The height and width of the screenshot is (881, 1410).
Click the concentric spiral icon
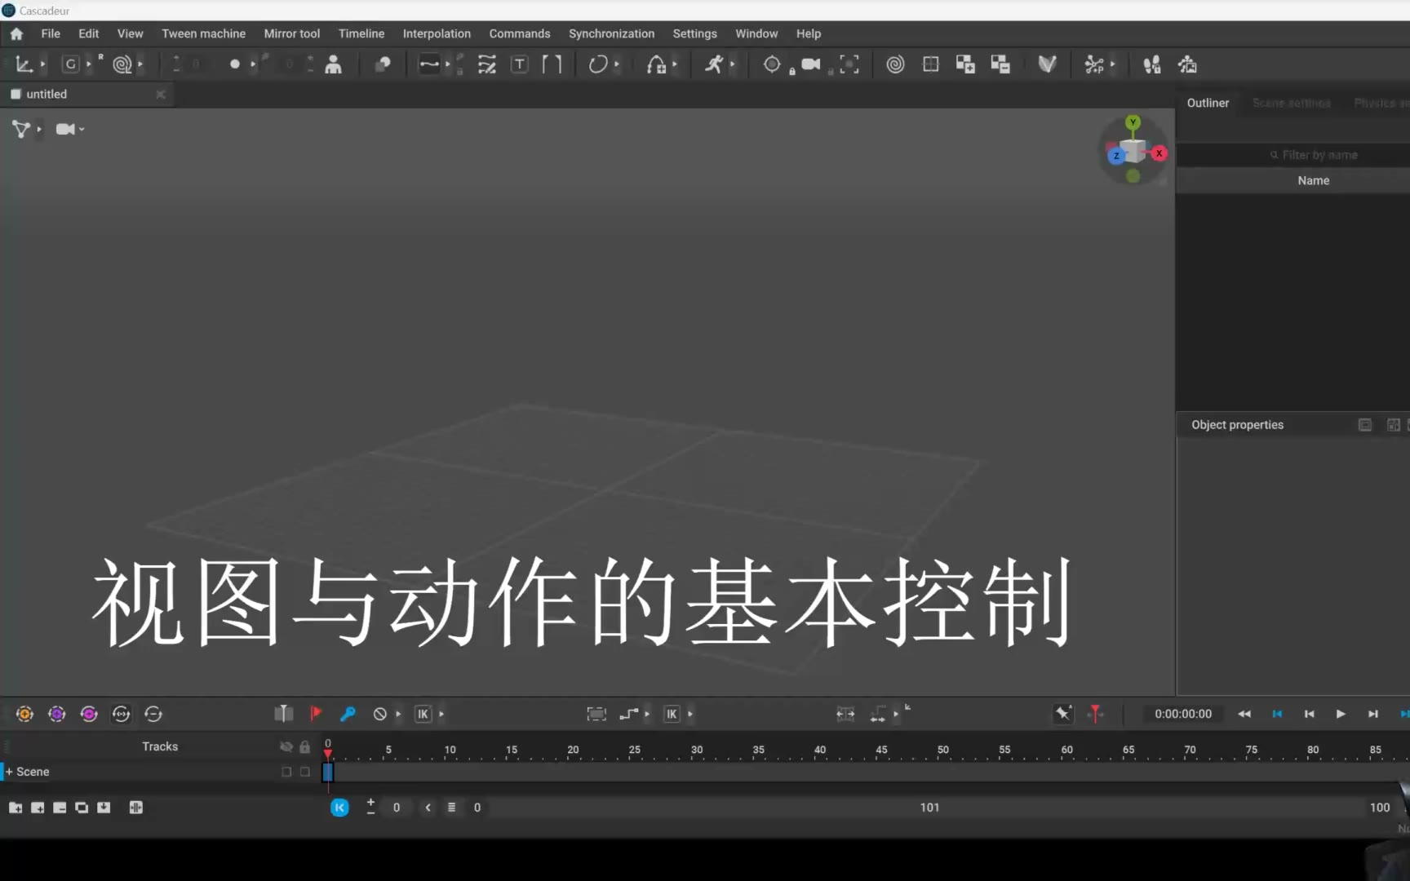pos(895,64)
